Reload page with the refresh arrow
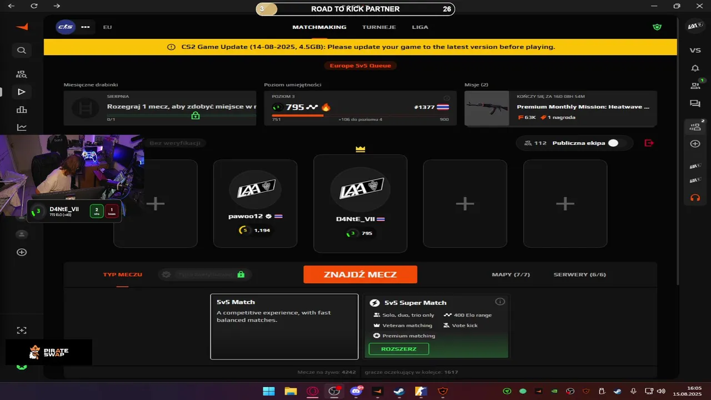711x400 pixels. 34,6
